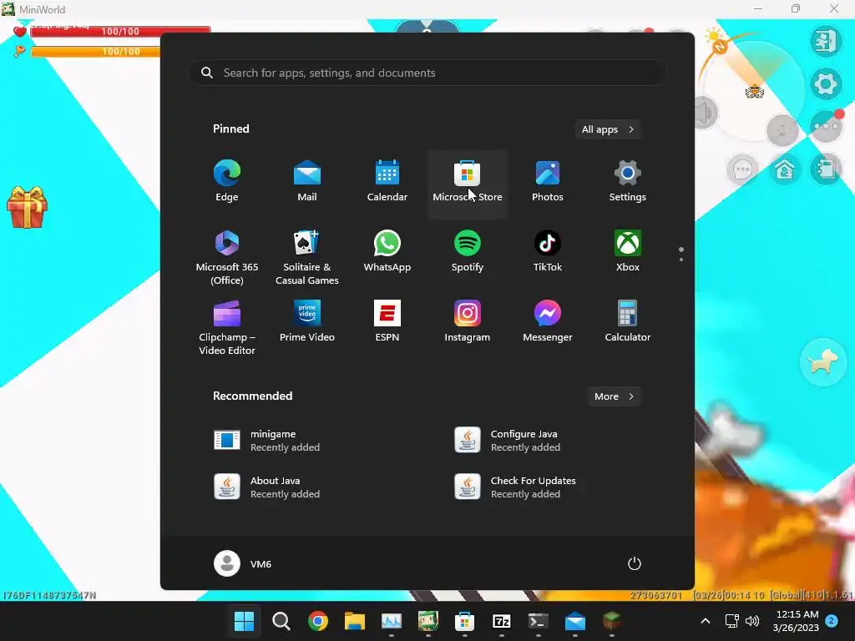855x641 pixels.
Task: Click the MiniWorld pet dog button
Action: (x=822, y=362)
